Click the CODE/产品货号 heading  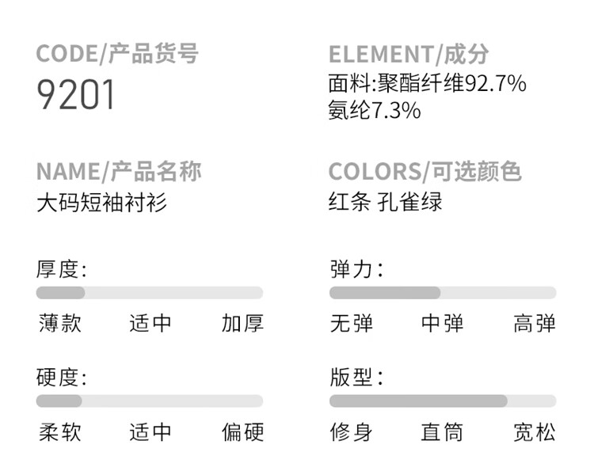pyautogui.click(x=117, y=54)
